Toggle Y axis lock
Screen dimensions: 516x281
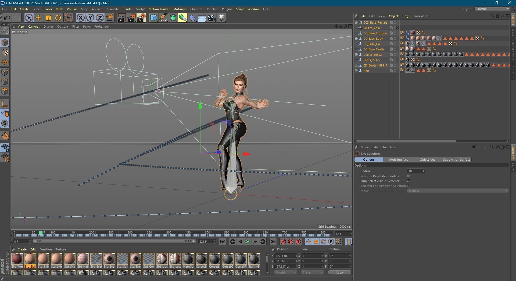point(90,18)
